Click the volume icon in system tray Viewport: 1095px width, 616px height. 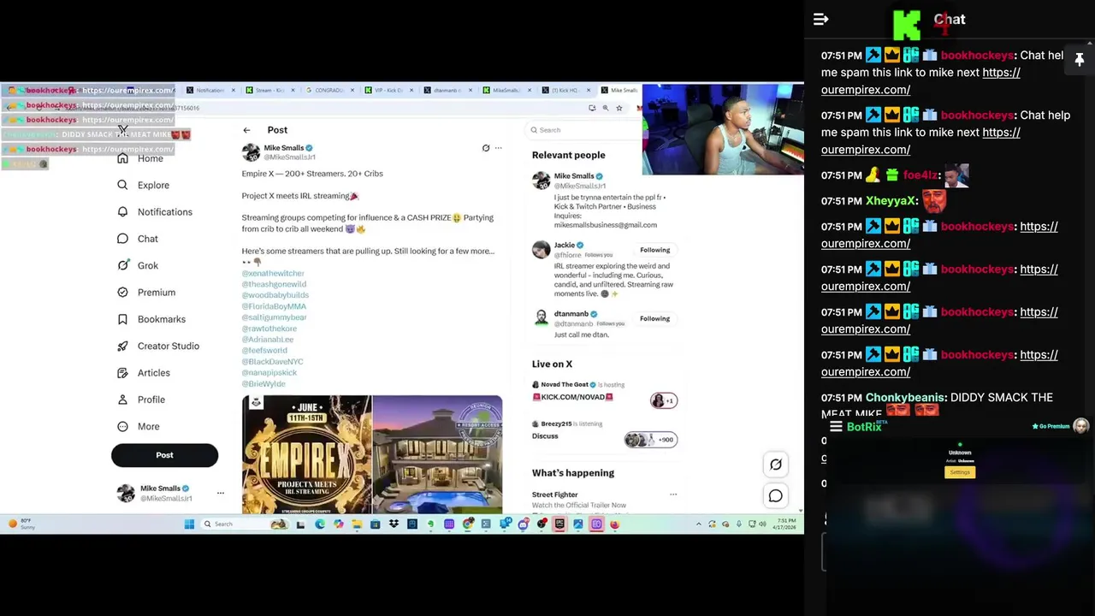click(x=761, y=524)
